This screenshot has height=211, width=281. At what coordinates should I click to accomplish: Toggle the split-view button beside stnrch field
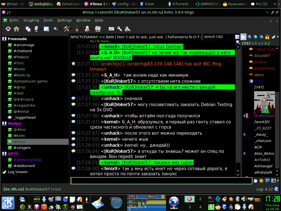(x=237, y=37)
